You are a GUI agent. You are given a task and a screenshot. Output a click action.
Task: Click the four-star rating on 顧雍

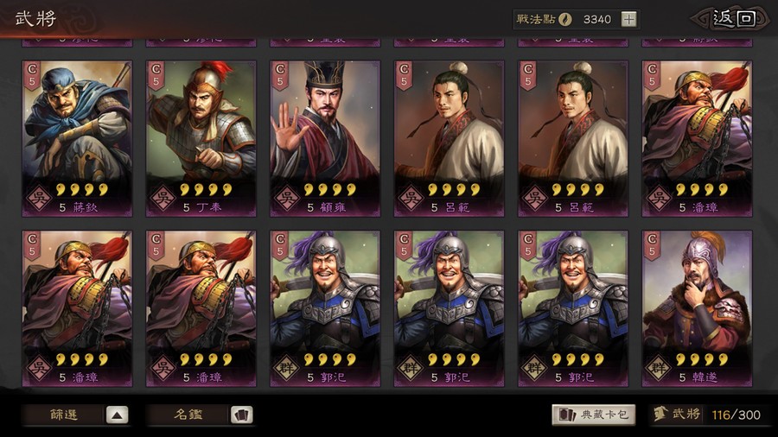(x=330, y=189)
